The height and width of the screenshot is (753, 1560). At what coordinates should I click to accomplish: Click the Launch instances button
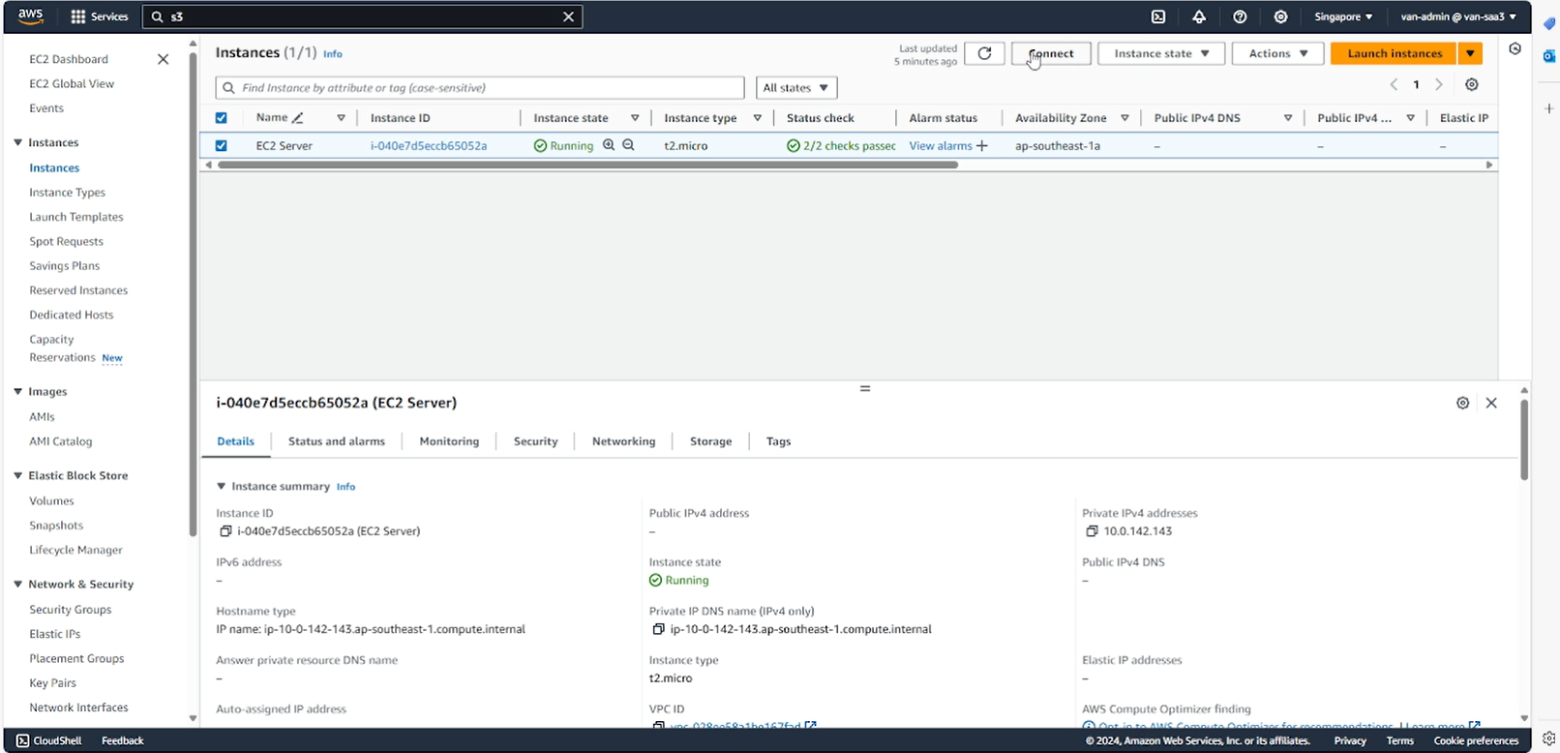1395,53
